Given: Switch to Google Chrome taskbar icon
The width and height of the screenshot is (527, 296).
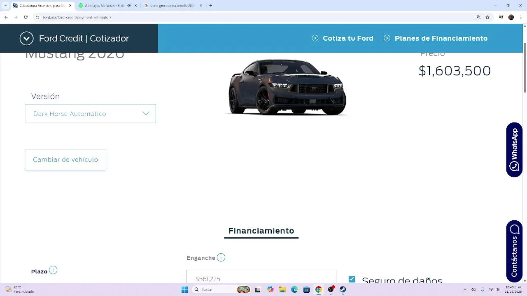Looking at the screenshot, I should [318, 289].
